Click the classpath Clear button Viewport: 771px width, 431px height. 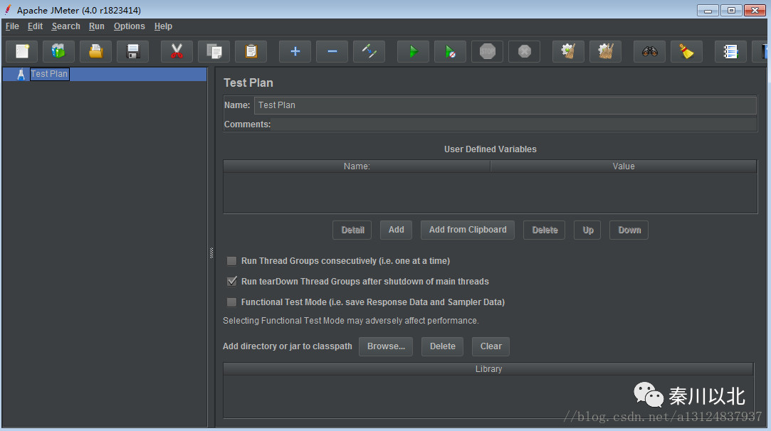pos(491,346)
